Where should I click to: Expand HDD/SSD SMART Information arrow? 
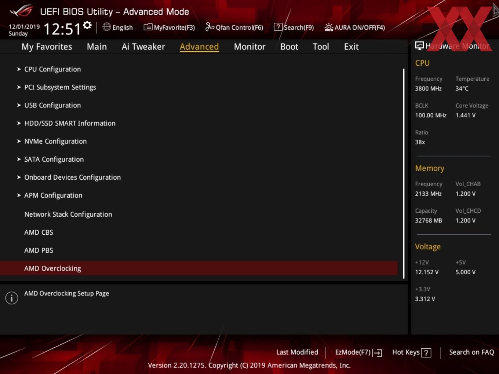coord(19,123)
